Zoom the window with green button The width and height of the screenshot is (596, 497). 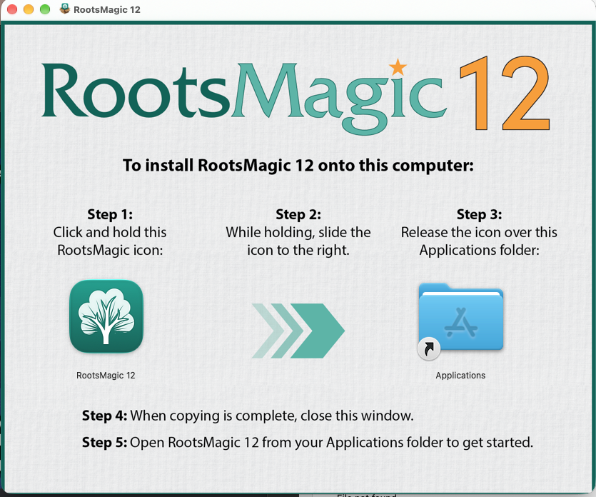45,9
